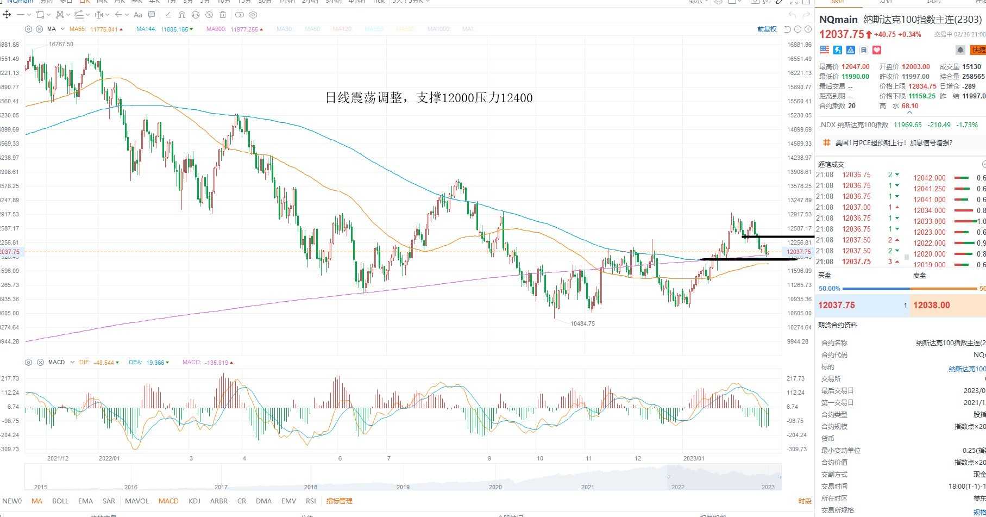Remove the MACD indicator with its X icon
Viewport: 986px width, 517px height.
pyautogui.click(x=40, y=362)
